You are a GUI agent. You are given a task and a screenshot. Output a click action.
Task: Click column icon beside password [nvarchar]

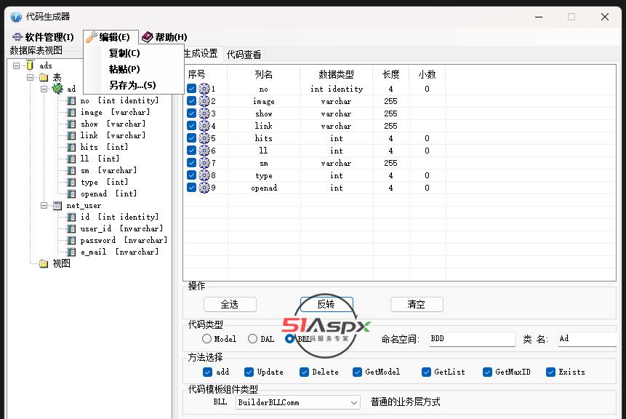point(71,240)
